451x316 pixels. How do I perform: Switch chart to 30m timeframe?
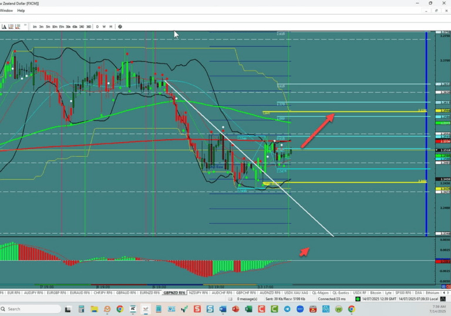coord(68,27)
